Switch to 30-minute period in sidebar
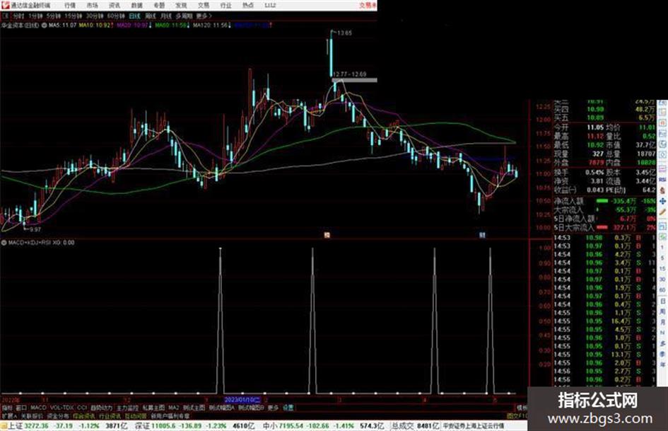 (662, 279)
